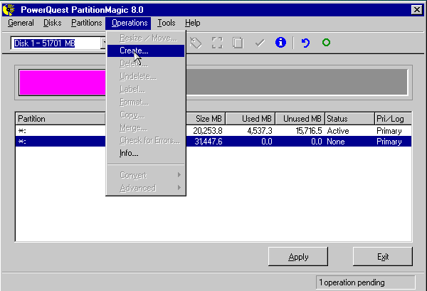
Task: Click the 1 operation pending status text
Action: pos(352,282)
